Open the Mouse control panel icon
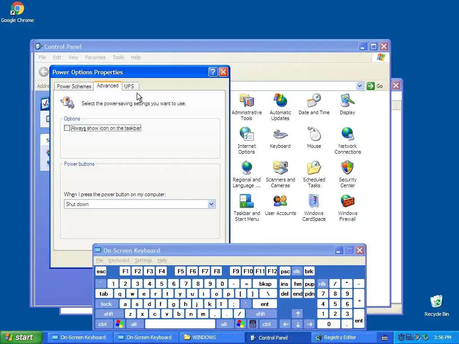The width and height of the screenshot is (459, 344). point(314,138)
